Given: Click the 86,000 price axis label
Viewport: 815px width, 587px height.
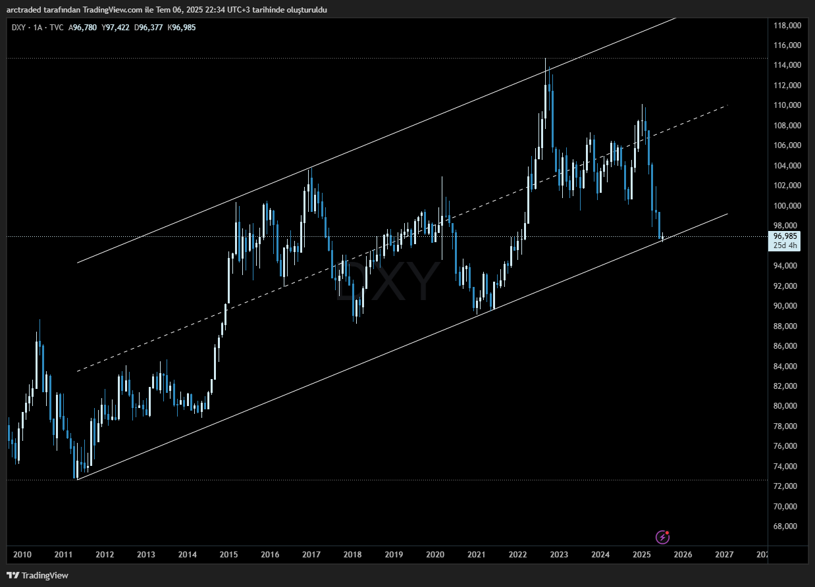Looking at the screenshot, I should (787, 346).
